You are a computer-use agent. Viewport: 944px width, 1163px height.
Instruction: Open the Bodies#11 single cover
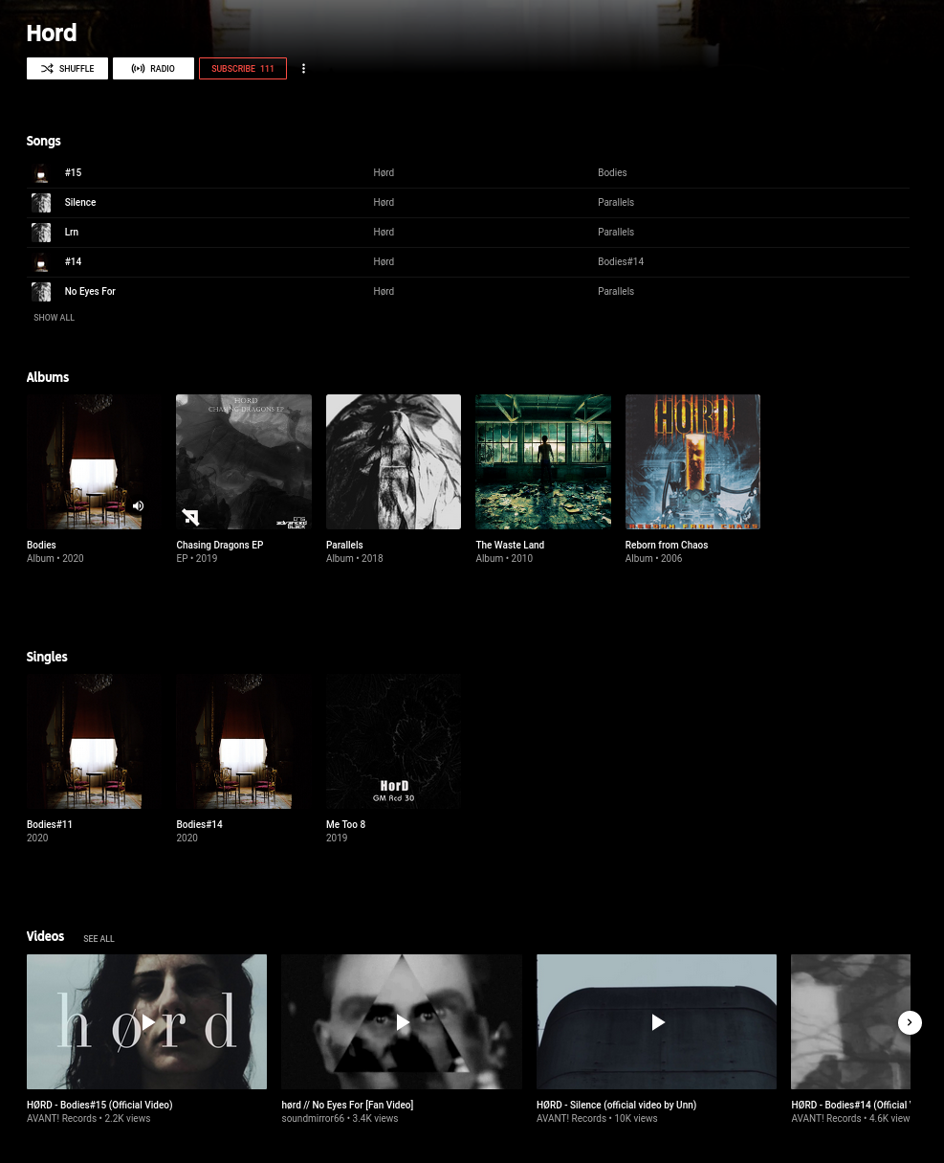(x=94, y=741)
